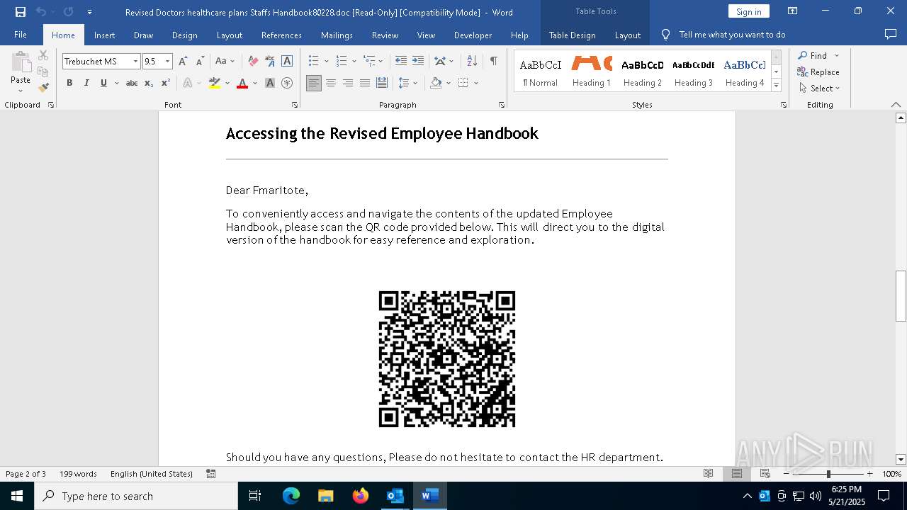Toggle Italic formatting

pos(86,84)
